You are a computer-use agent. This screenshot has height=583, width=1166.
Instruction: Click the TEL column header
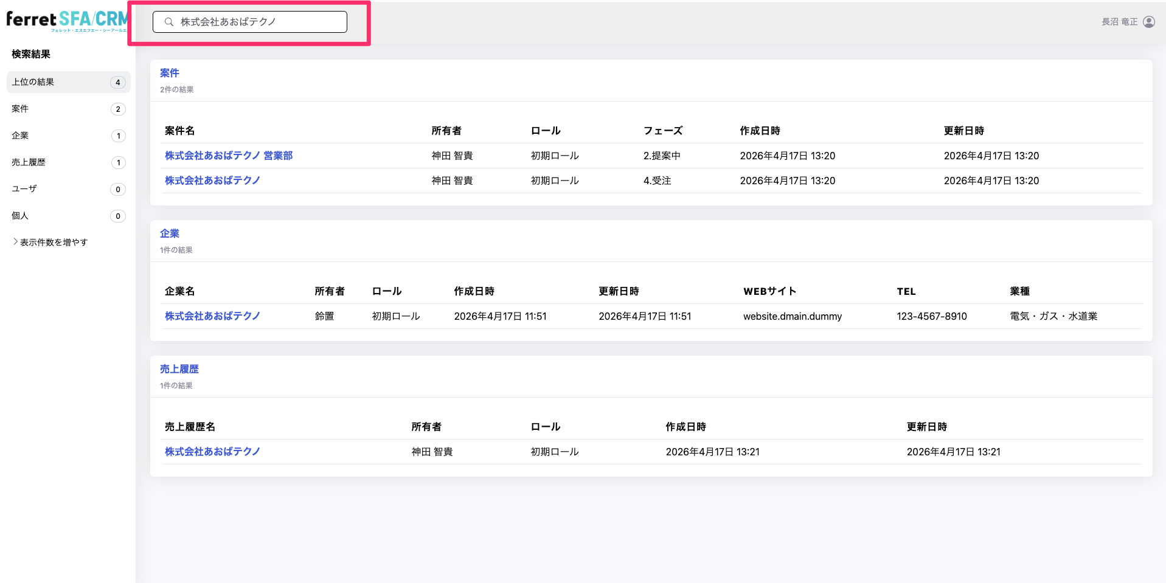[x=906, y=291]
